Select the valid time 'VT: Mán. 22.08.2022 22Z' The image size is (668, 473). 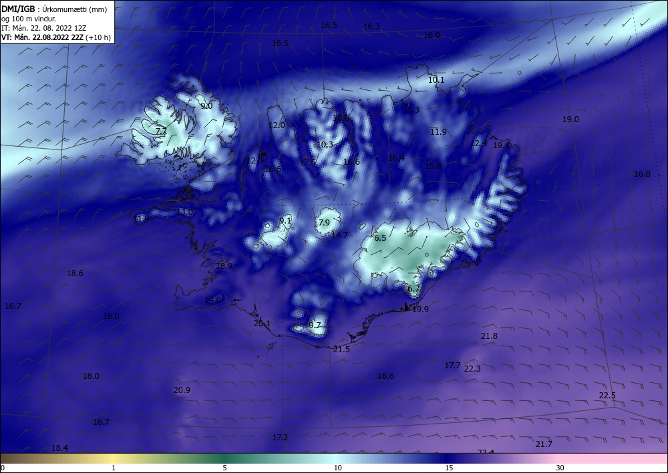click(42, 37)
